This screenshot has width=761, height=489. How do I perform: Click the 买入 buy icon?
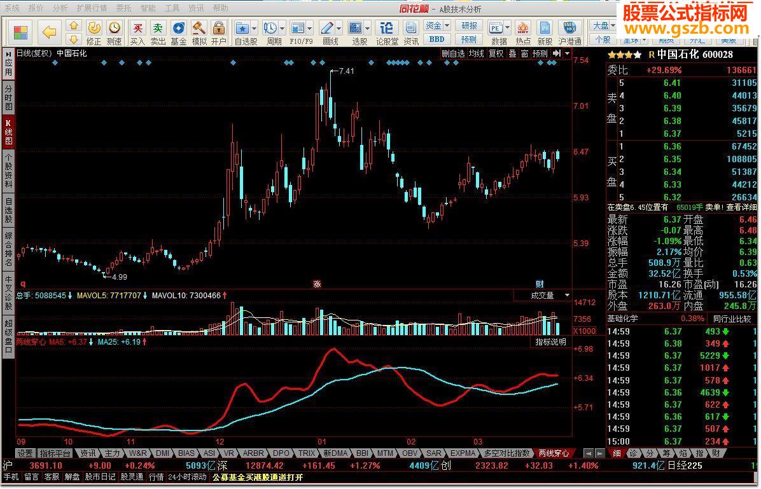pyautogui.click(x=138, y=28)
